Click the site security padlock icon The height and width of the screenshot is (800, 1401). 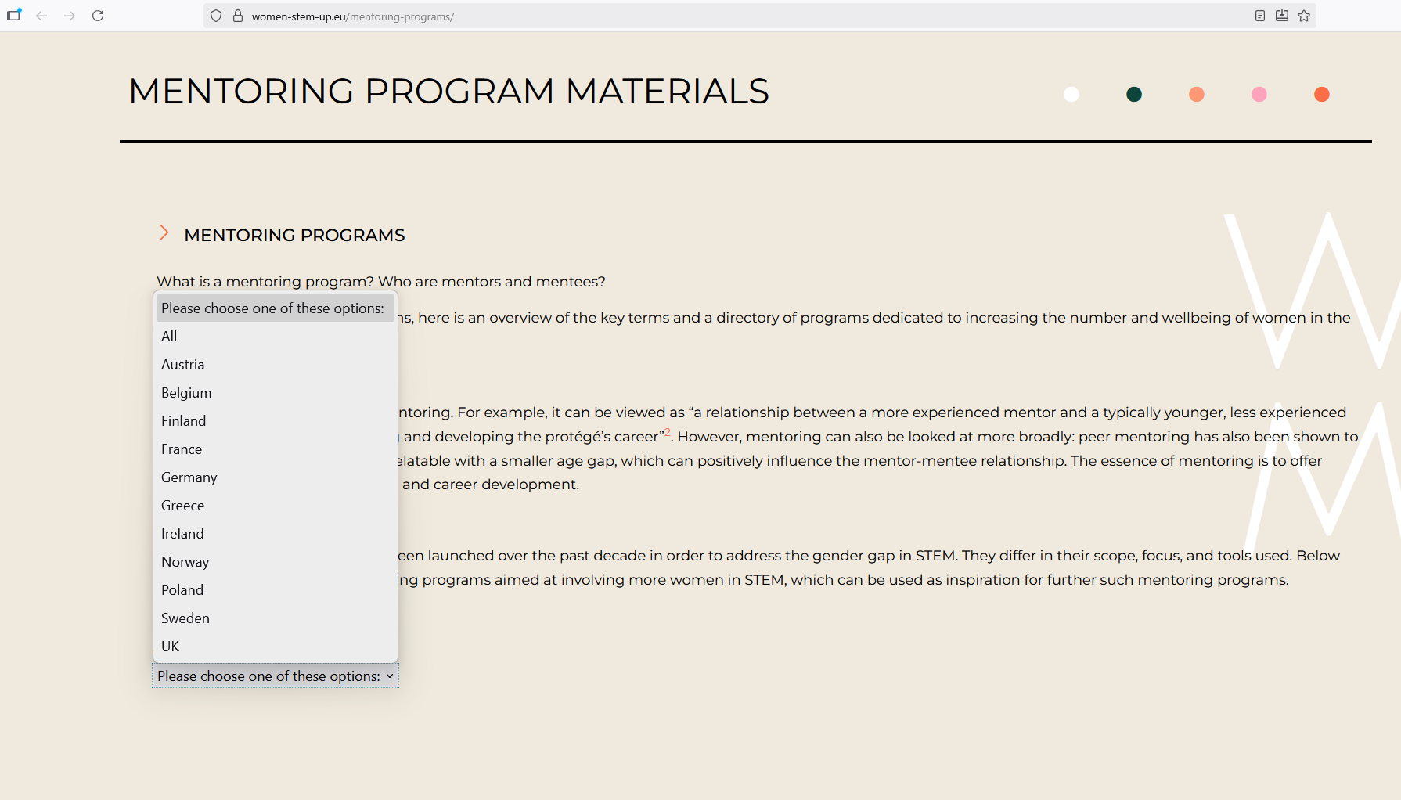point(238,16)
